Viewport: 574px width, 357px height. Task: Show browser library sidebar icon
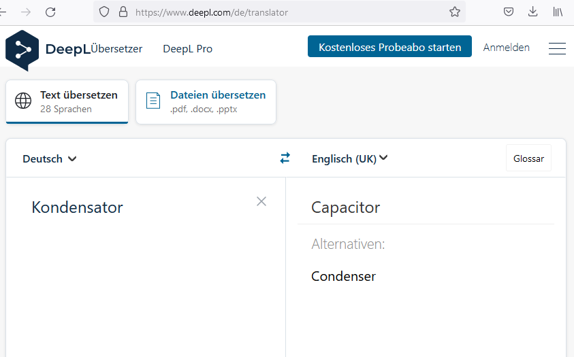558,12
